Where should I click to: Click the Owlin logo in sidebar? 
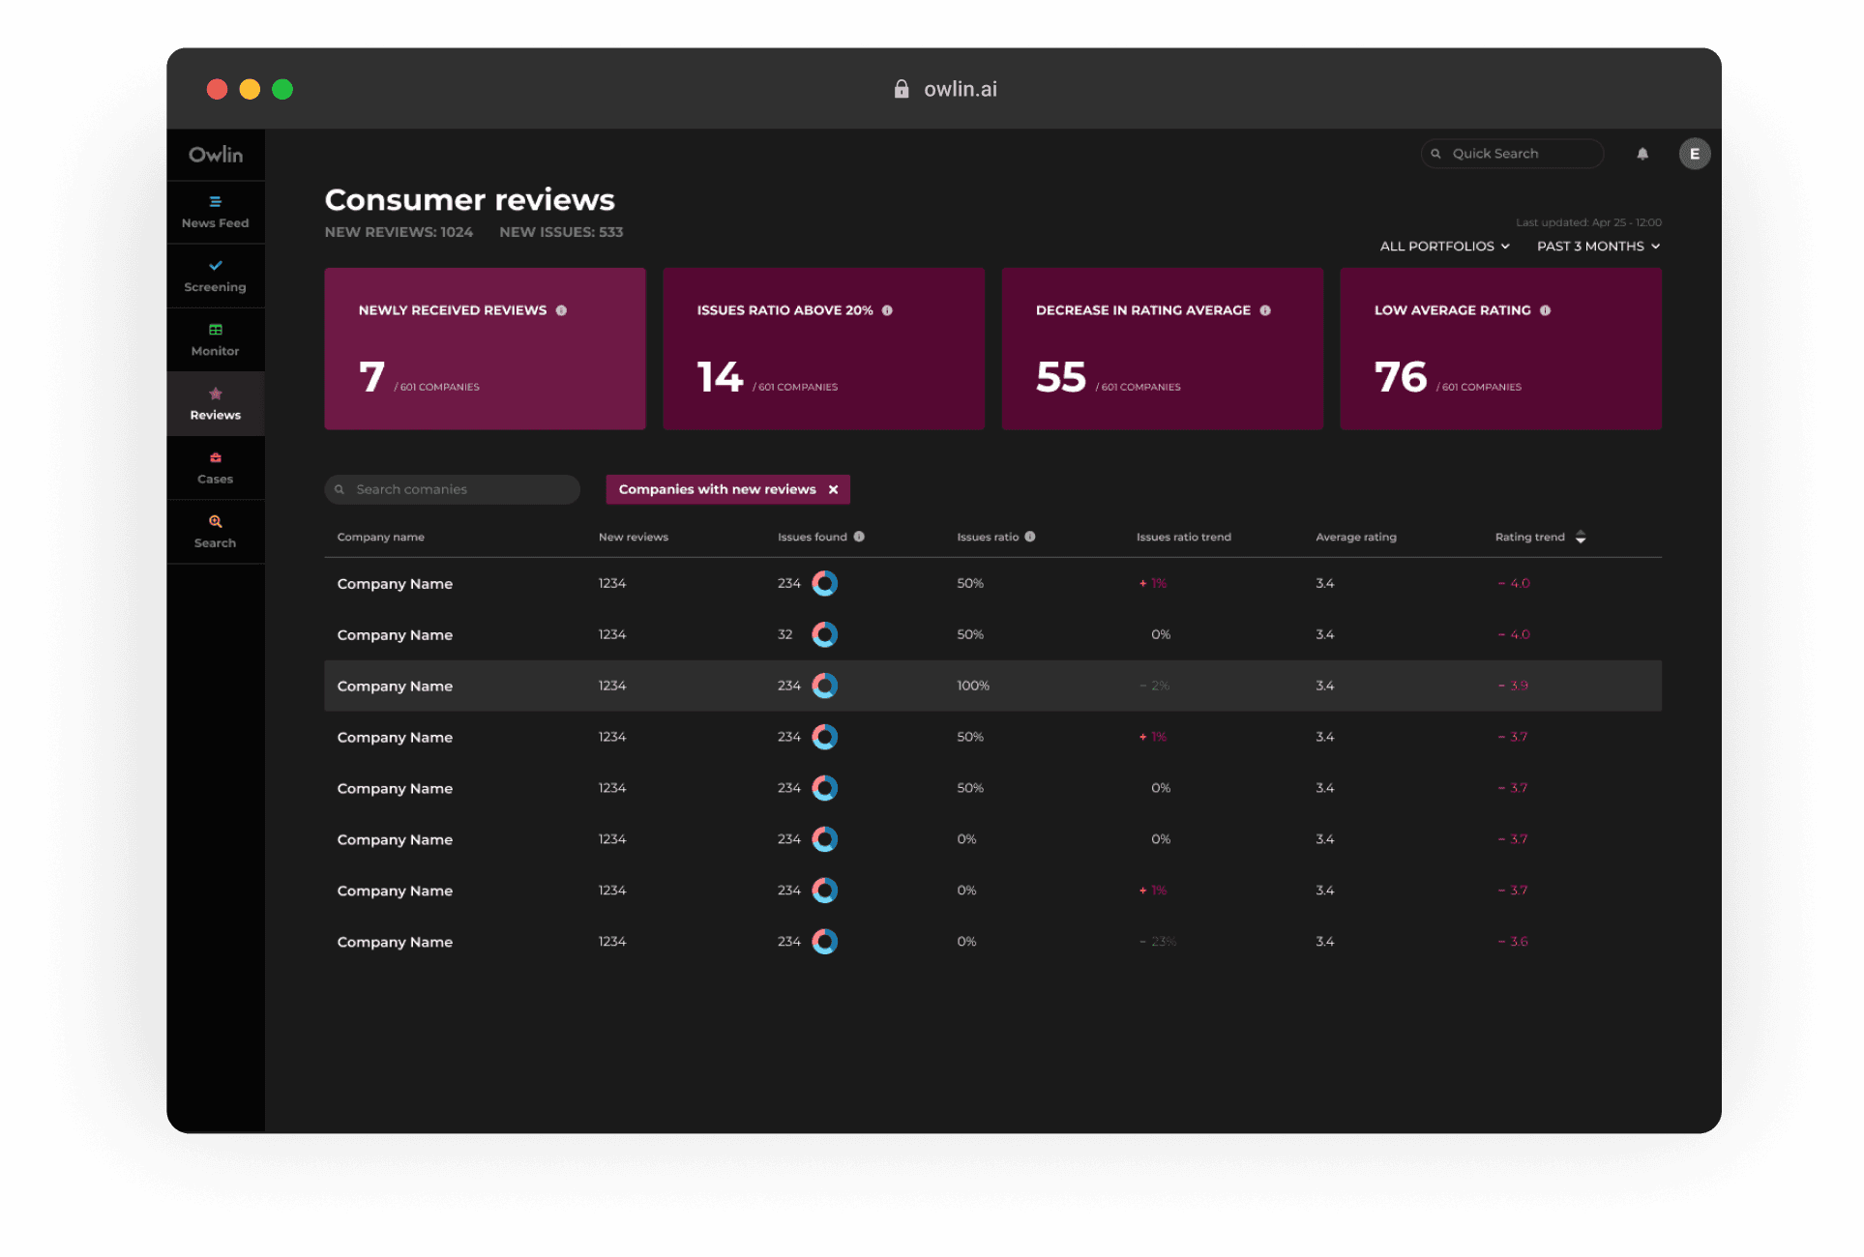click(x=216, y=155)
